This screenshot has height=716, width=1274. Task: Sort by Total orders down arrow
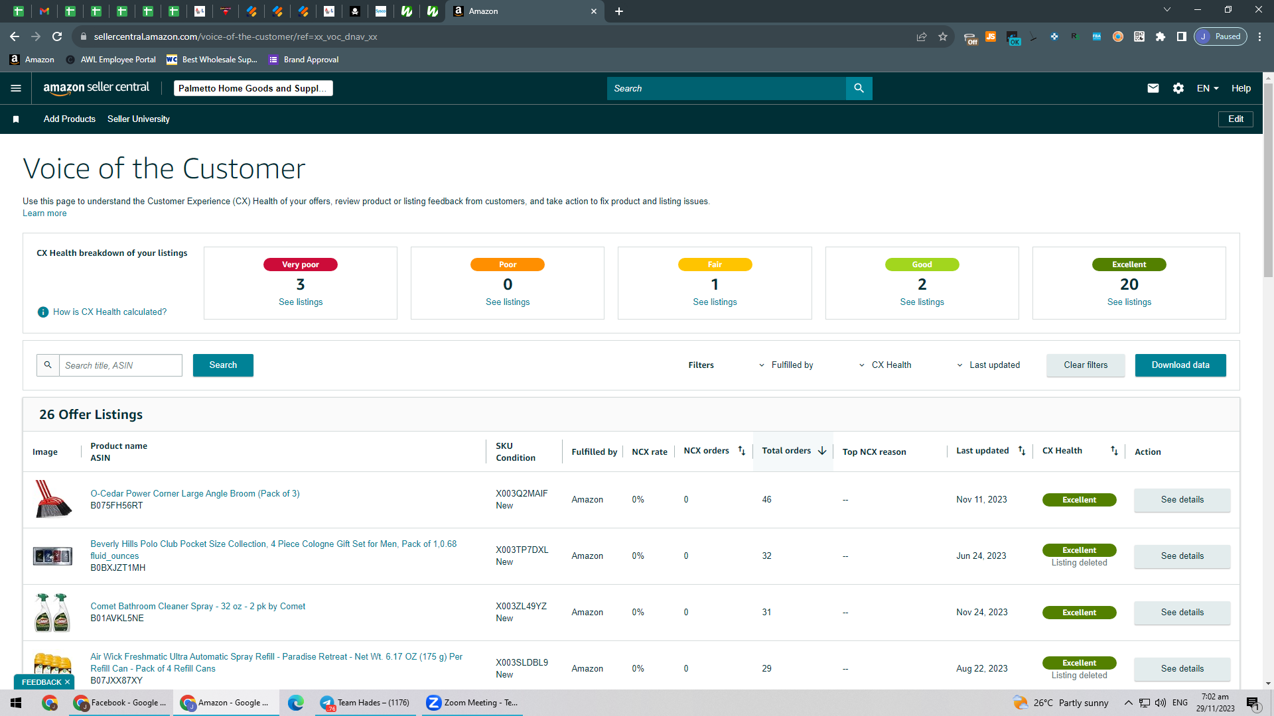[822, 451]
